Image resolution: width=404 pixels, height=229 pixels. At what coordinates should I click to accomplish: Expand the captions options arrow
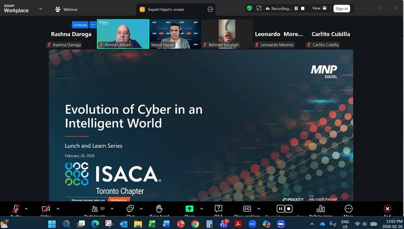click(x=259, y=209)
